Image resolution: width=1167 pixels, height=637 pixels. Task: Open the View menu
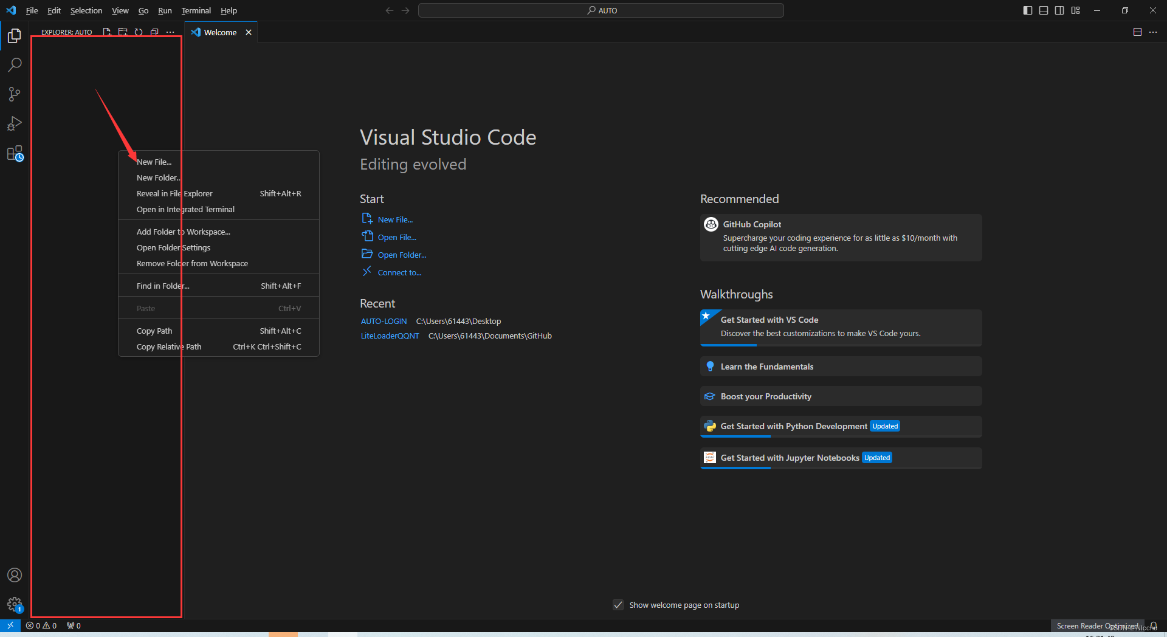coord(120,10)
